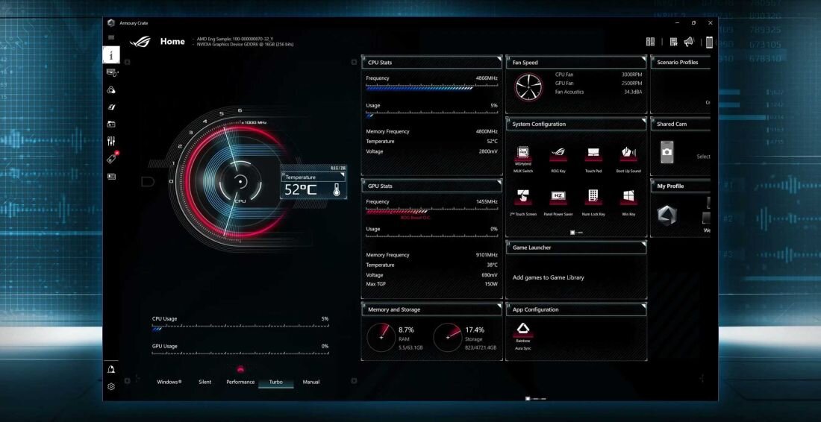The height and width of the screenshot is (422, 821).
Task: Toggle the Win Key setting
Action: (628, 197)
